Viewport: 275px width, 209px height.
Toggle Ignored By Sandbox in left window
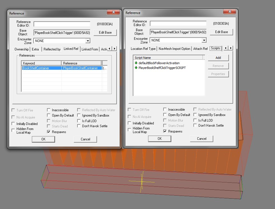tap(79, 115)
